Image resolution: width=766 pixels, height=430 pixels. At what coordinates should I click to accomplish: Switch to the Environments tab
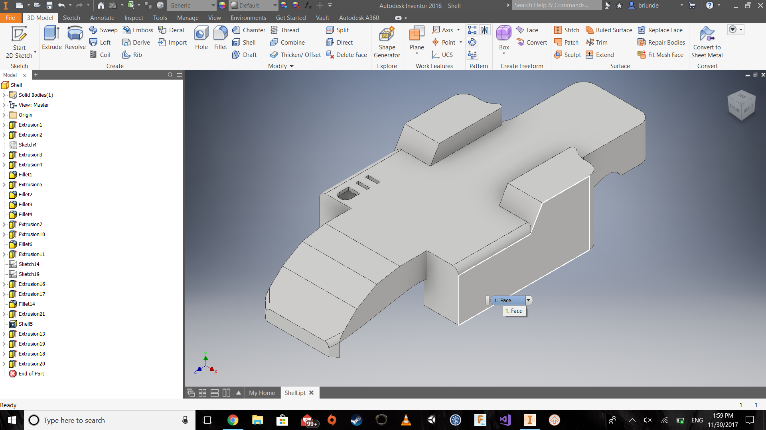pos(248,18)
